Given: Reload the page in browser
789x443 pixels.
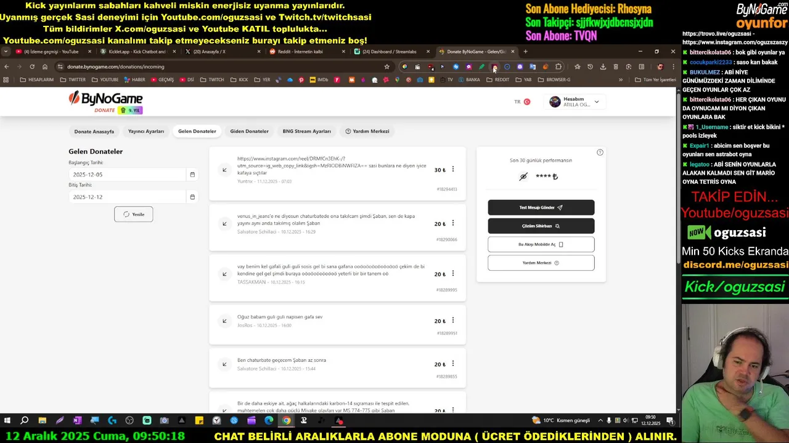Looking at the screenshot, I should [32, 66].
